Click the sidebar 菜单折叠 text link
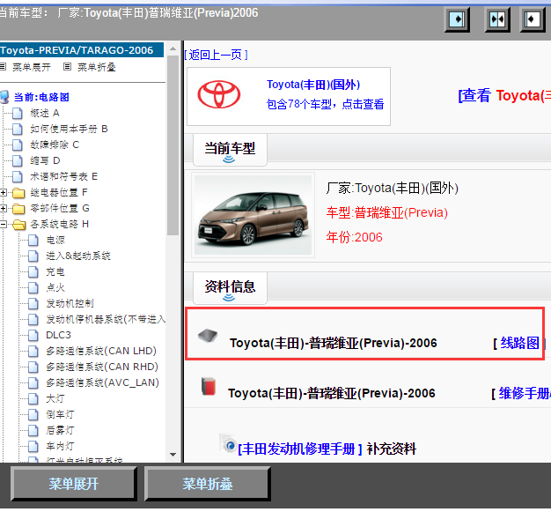Image resolution: width=551 pixels, height=512 pixels. 97,67
